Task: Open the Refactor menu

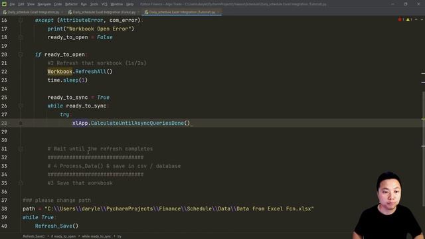Action: click(x=71, y=4)
